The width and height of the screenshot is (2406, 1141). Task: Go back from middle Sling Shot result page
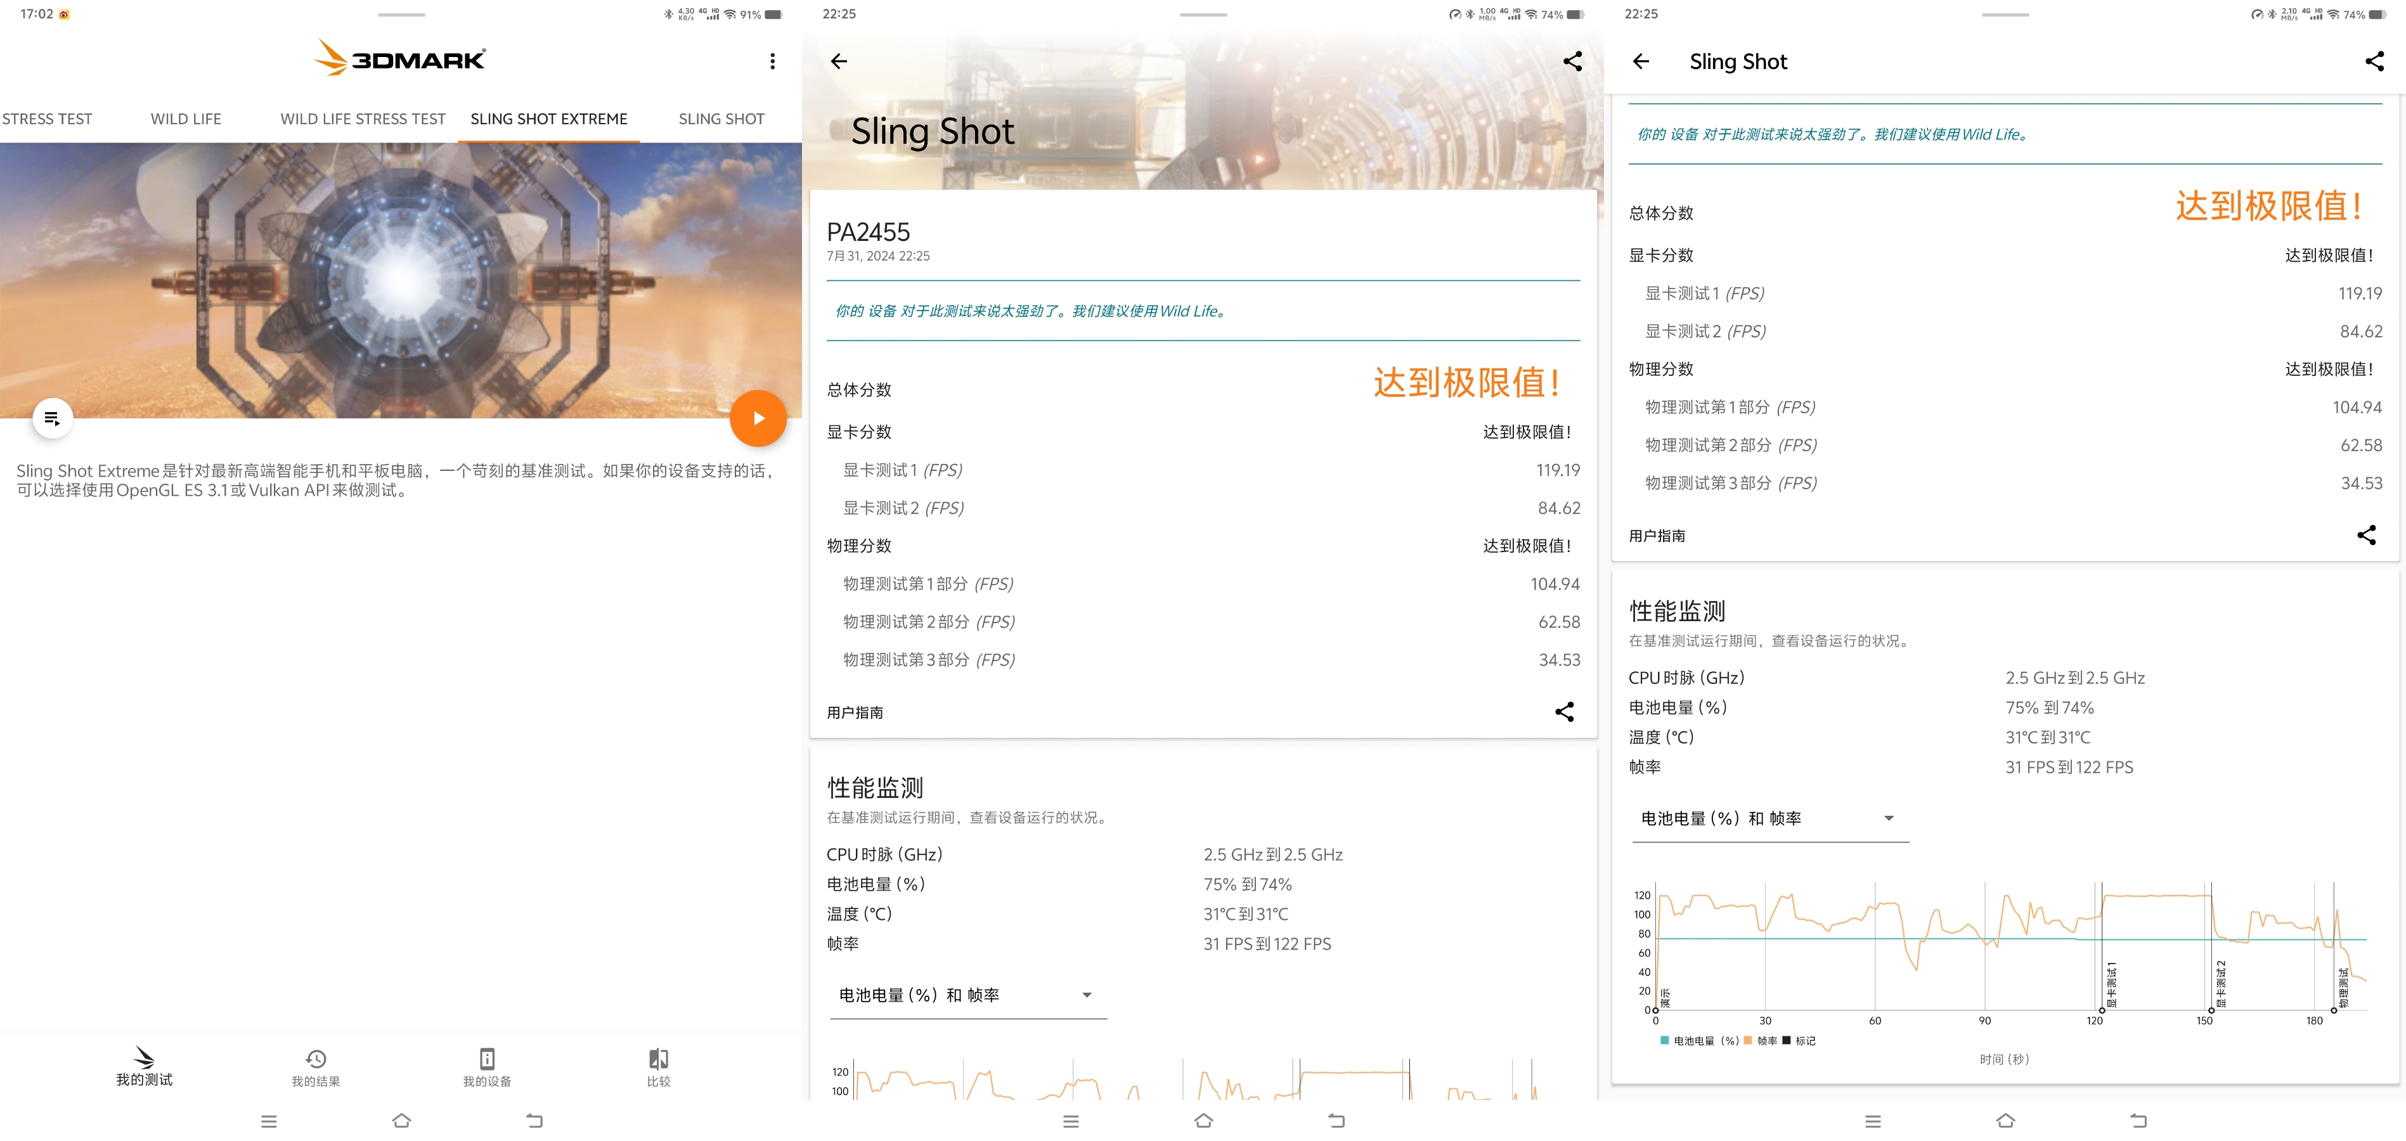click(839, 61)
